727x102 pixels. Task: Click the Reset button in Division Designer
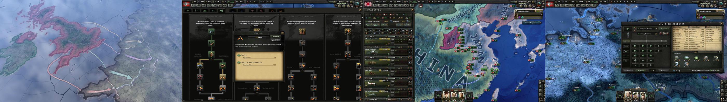tap(628, 71)
